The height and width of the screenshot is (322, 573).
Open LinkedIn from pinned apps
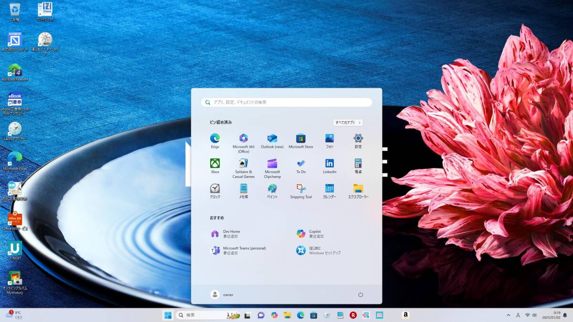pos(329,166)
